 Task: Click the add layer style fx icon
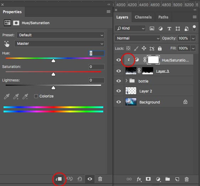139,179
